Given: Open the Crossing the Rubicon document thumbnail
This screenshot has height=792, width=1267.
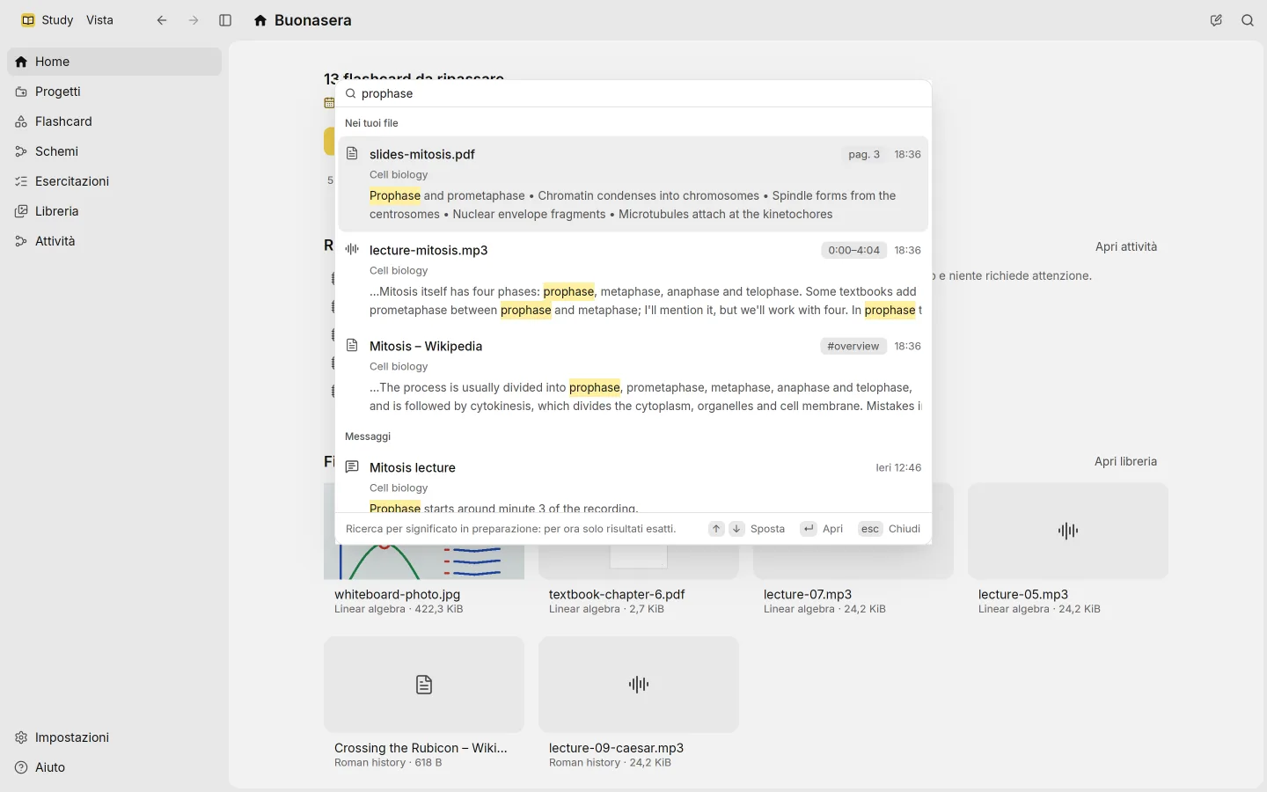Looking at the screenshot, I should 424,685.
